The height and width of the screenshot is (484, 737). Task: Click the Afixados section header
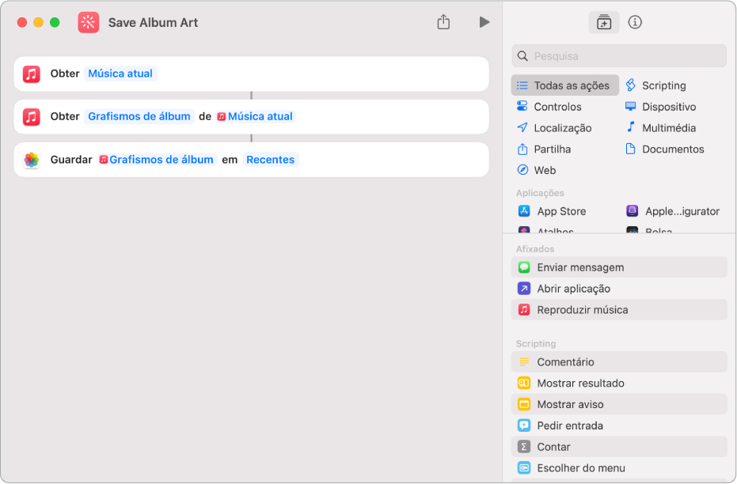[x=535, y=249]
